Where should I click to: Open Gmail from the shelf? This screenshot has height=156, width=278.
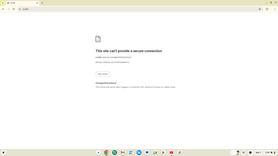tap(123, 152)
